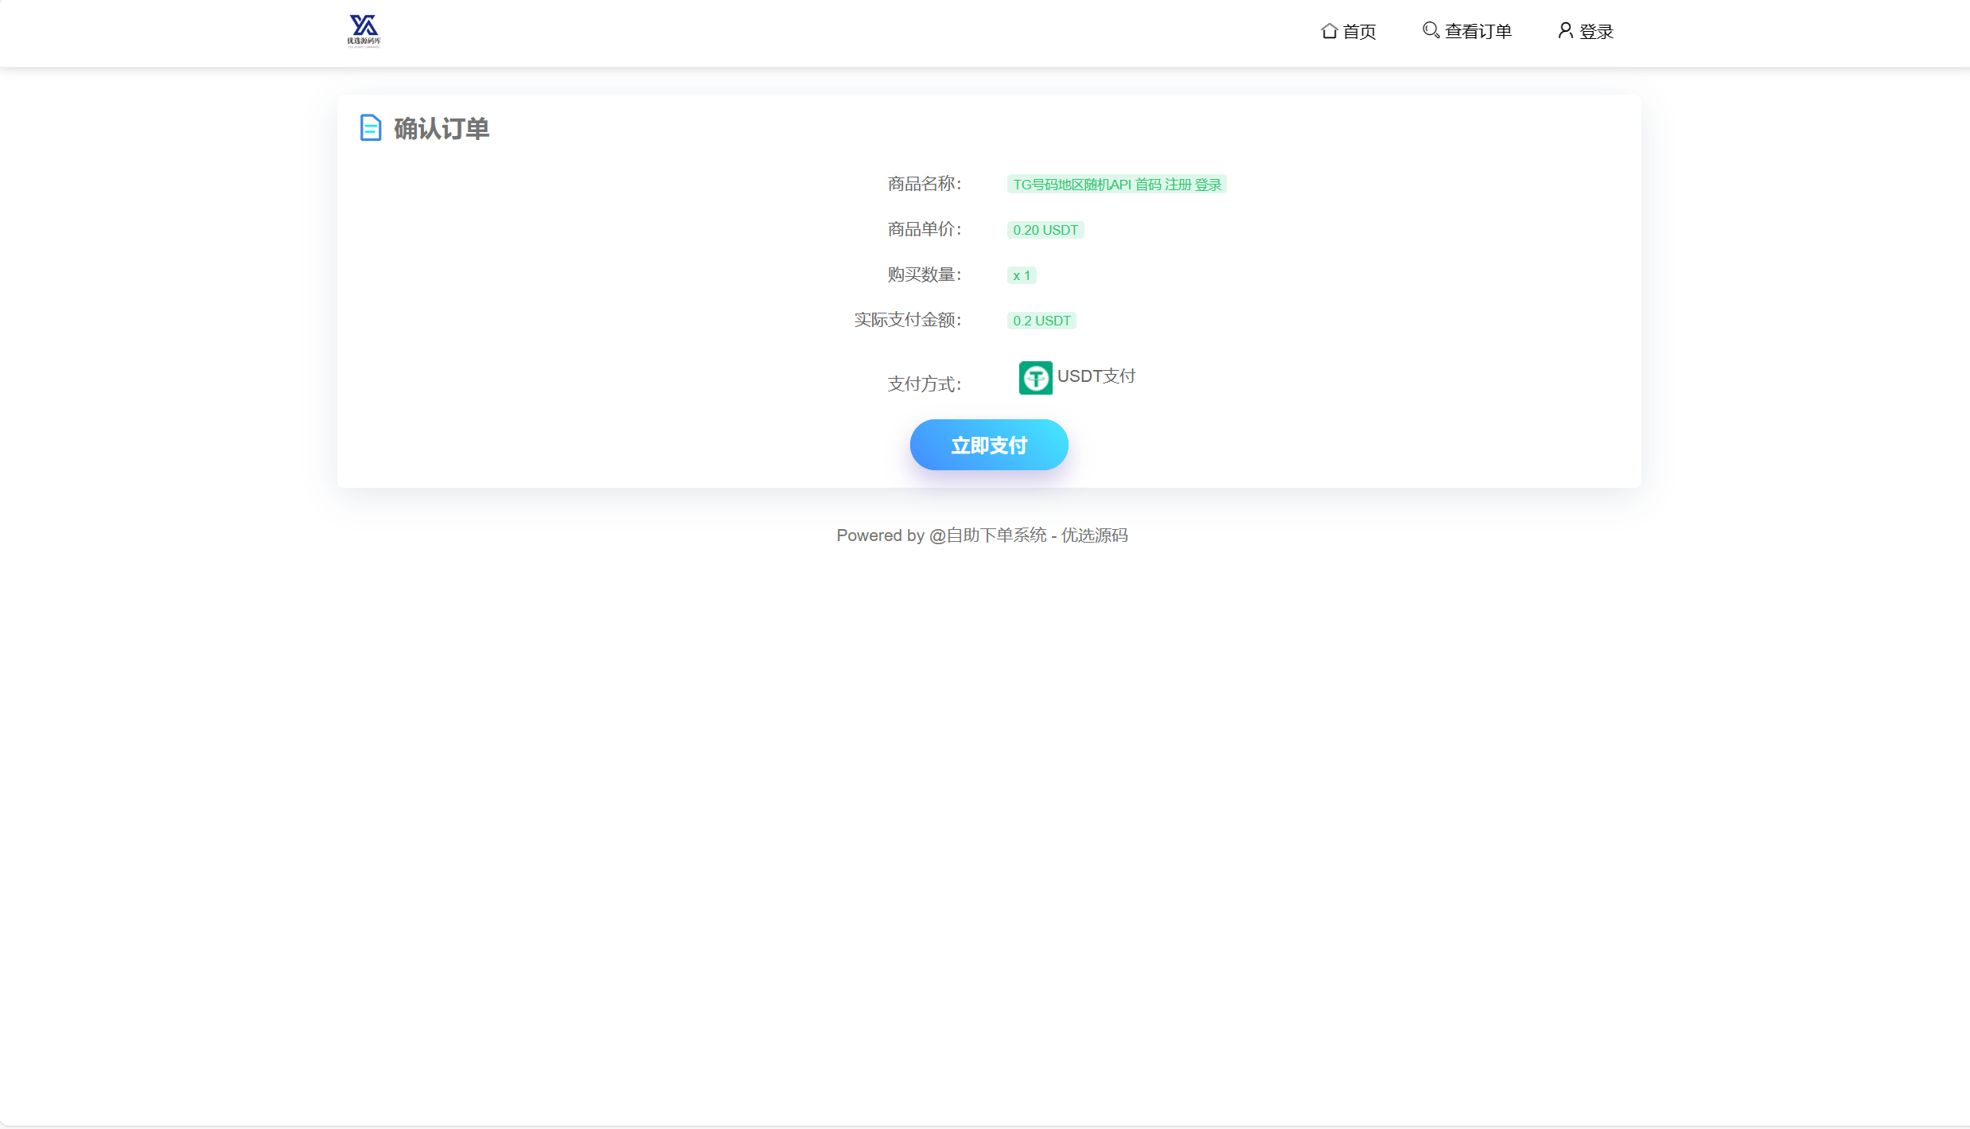Click the site logo in the header
The image size is (1970, 1129).
click(364, 31)
